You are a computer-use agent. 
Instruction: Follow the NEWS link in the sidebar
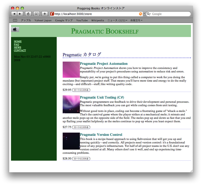(x=17, y=47)
